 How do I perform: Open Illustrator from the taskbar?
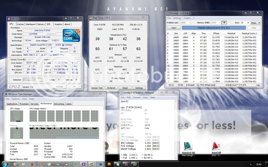[x=109, y=164]
